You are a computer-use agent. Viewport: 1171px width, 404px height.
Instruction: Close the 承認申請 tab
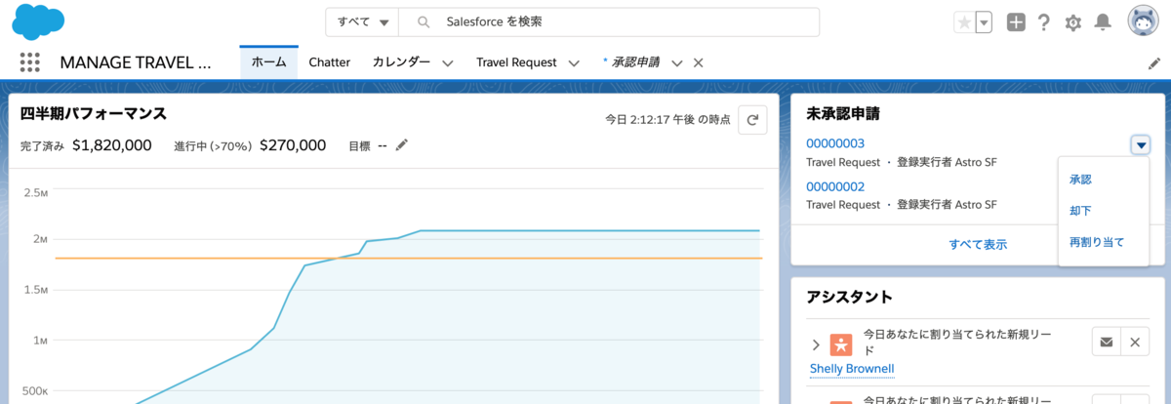pyautogui.click(x=698, y=62)
